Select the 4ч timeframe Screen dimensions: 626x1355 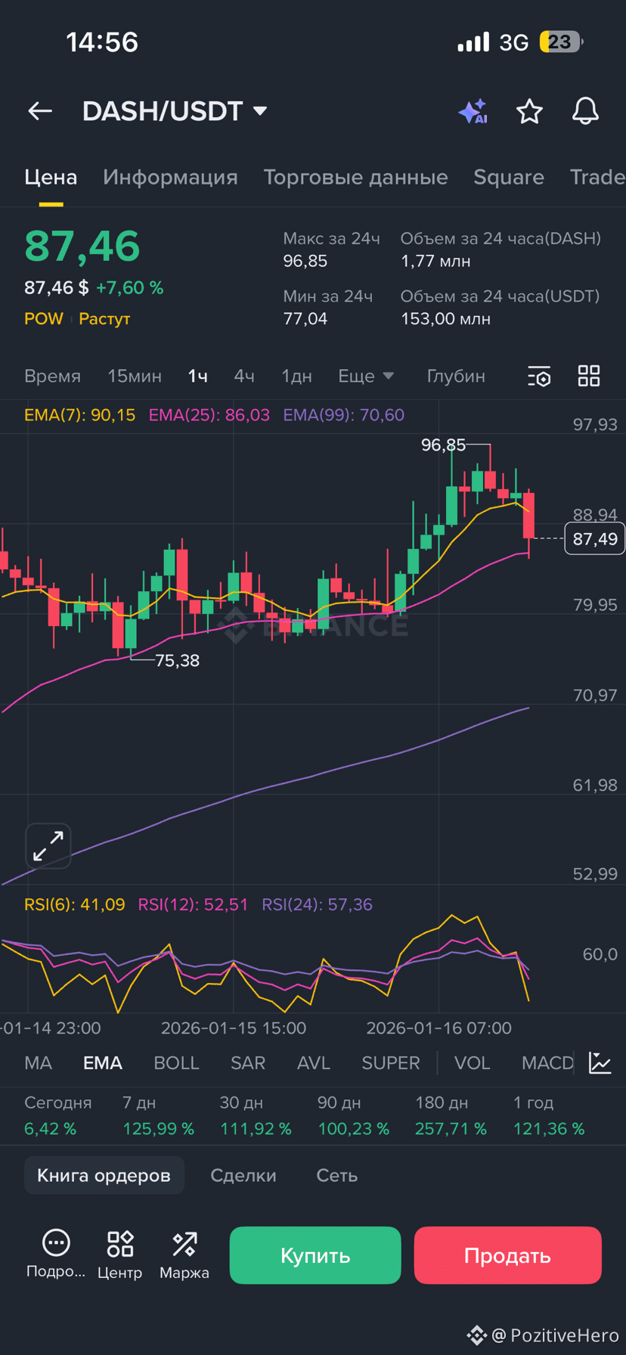tap(244, 376)
